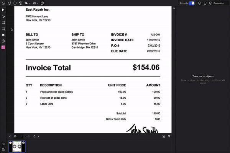The width and height of the screenshot is (230, 153).
Task: Click the 'Invoice Total' heading
Action: point(48,68)
